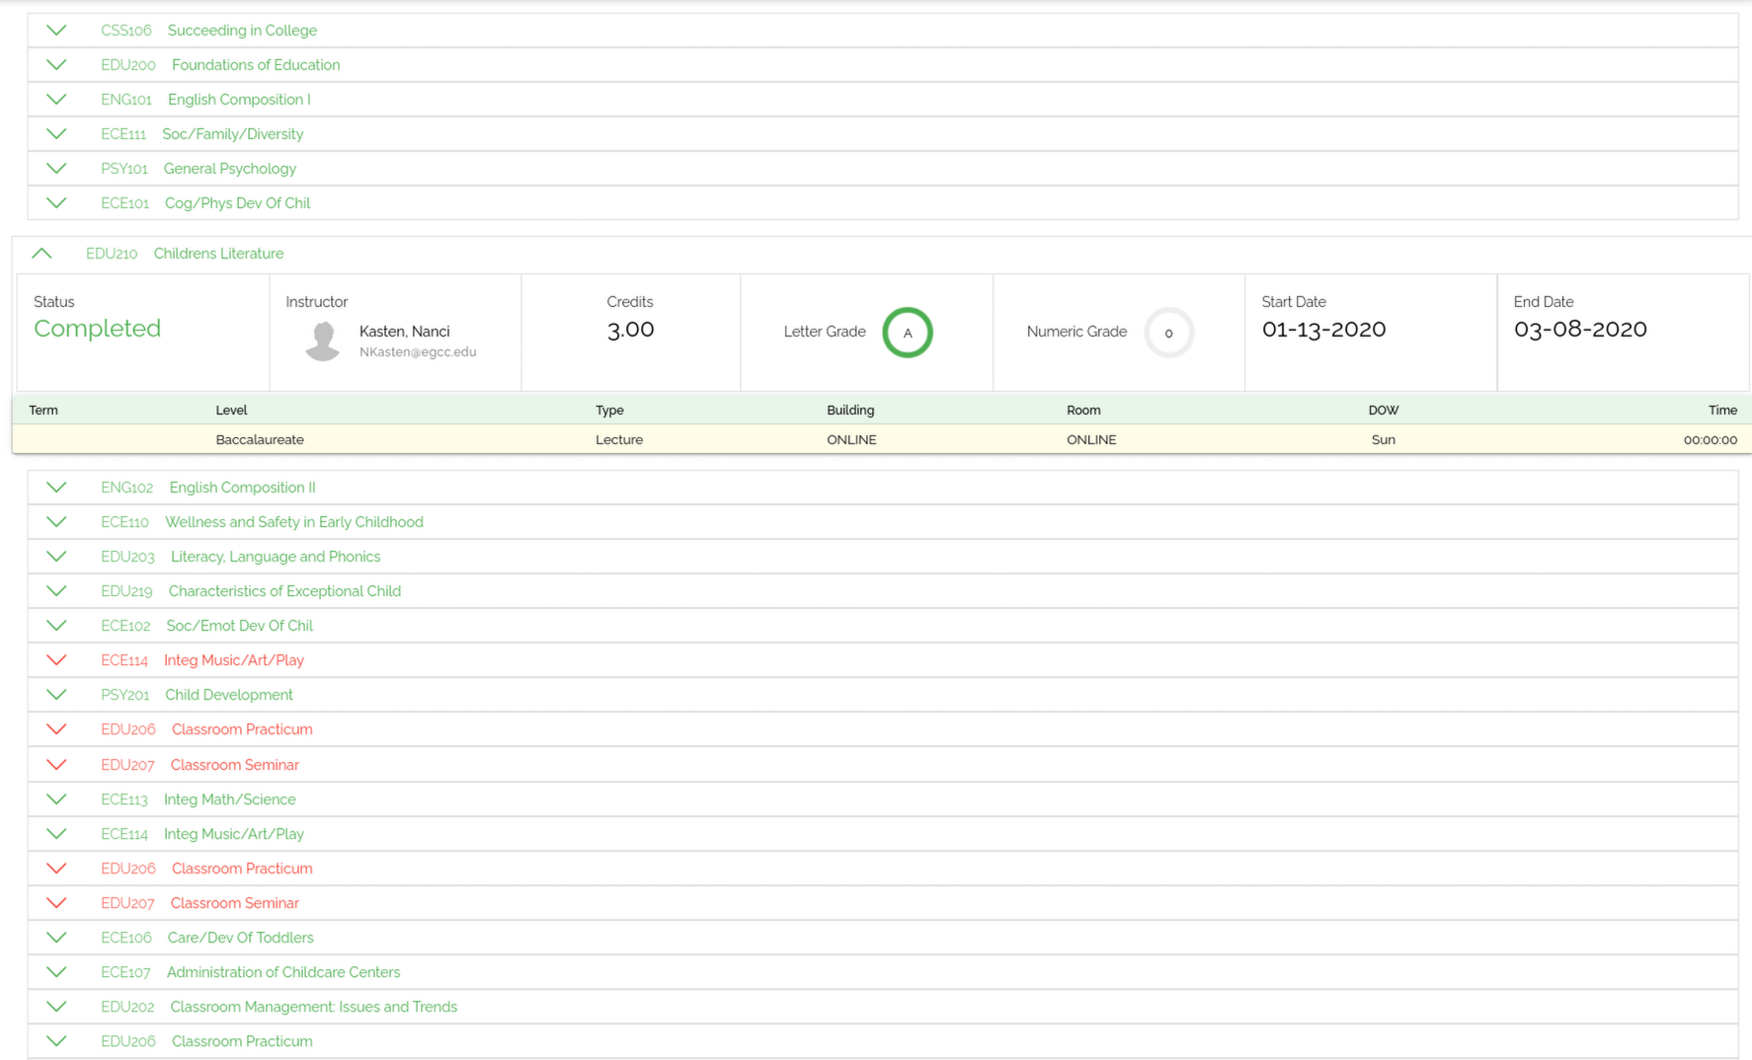Collapse EDU210 Childrens Literature with the up chevron

click(x=41, y=254)
